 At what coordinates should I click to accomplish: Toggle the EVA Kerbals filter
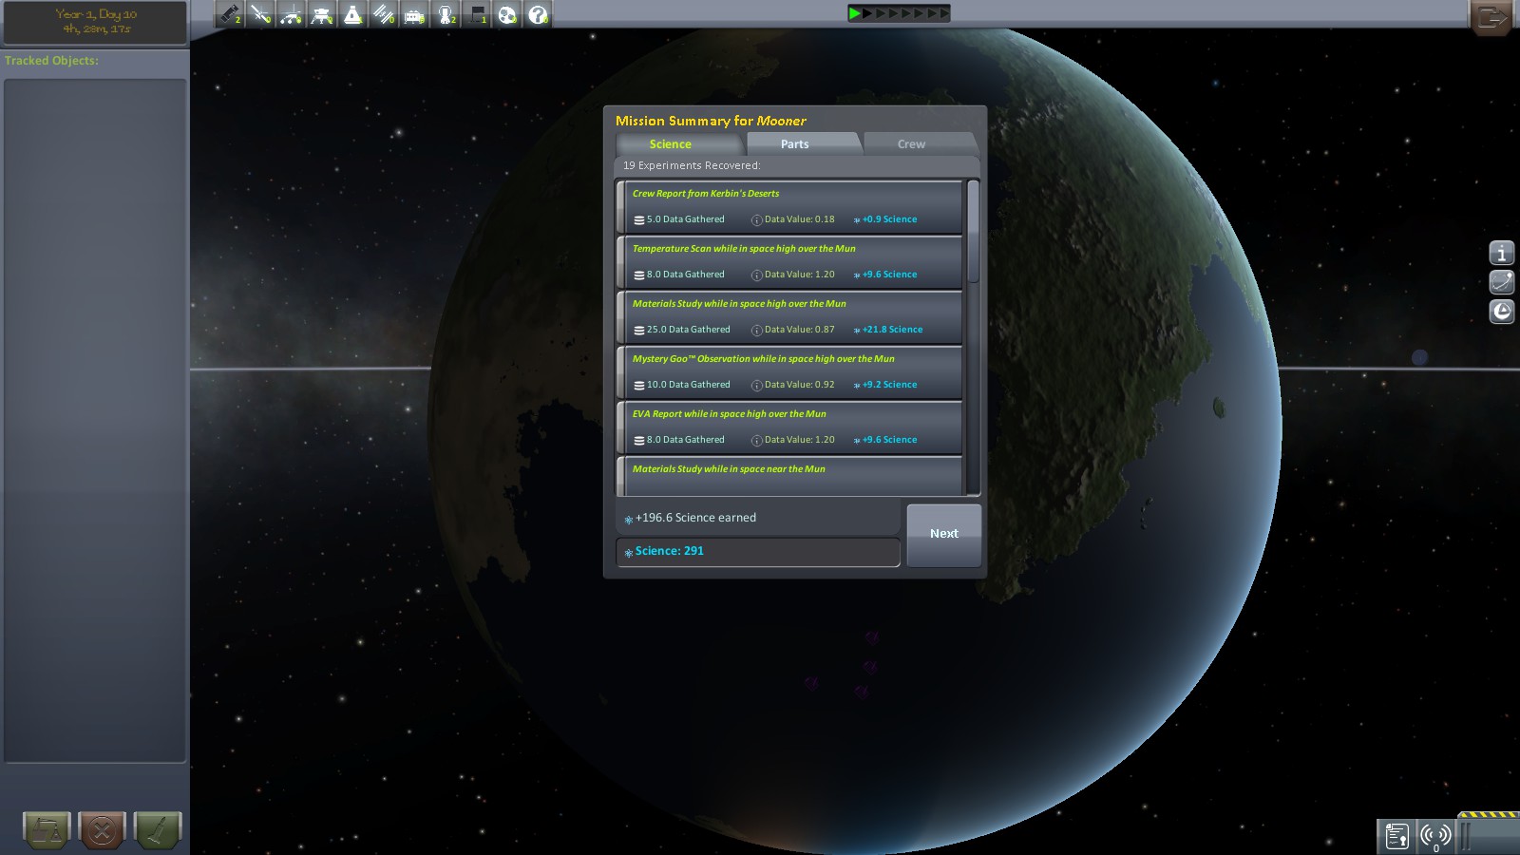tap(446, 14)
